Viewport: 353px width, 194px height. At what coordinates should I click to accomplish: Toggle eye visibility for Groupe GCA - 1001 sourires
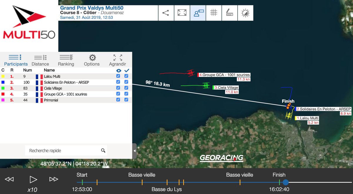118,94
